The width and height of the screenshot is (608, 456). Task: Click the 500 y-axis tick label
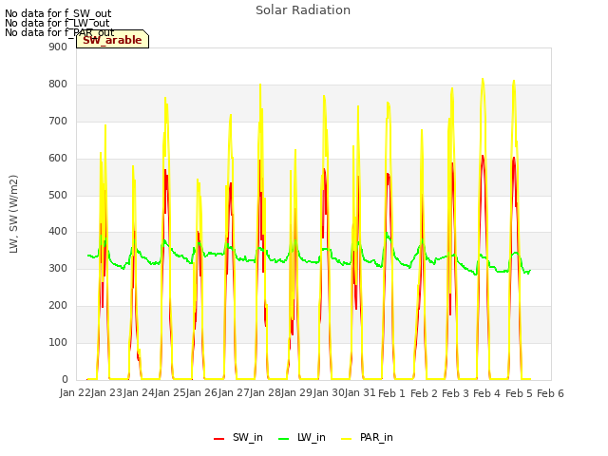pyautogui.click(x=58, y=195)
